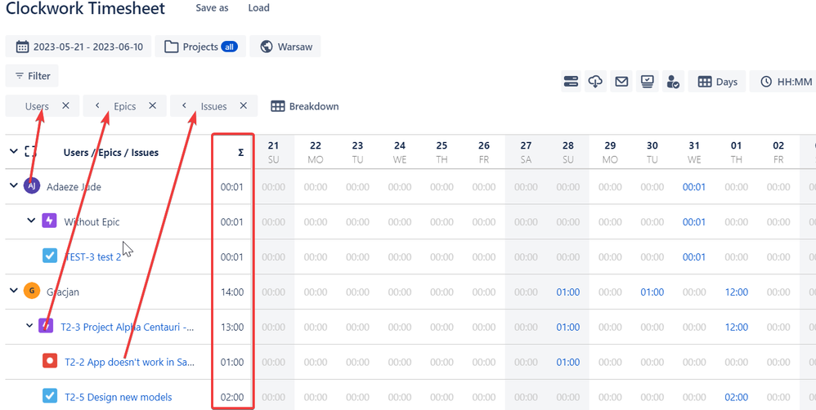Screen dimensions: 816x410
Task: Click the Adaeze Jude user name
Action: click(74, 187)
